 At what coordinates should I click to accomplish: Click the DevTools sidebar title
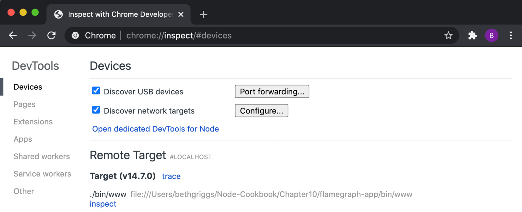pos(35,66)
